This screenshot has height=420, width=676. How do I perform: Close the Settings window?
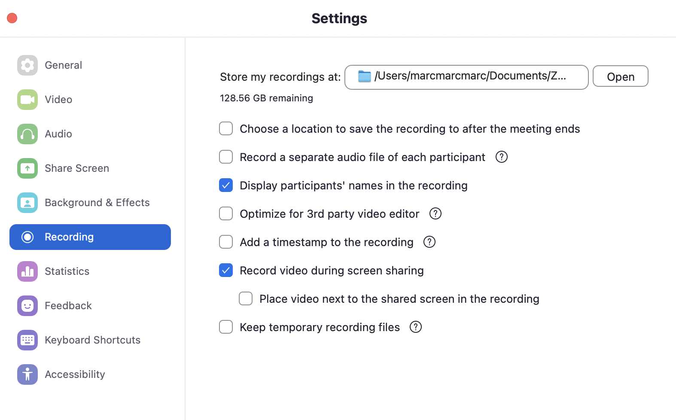12,18
